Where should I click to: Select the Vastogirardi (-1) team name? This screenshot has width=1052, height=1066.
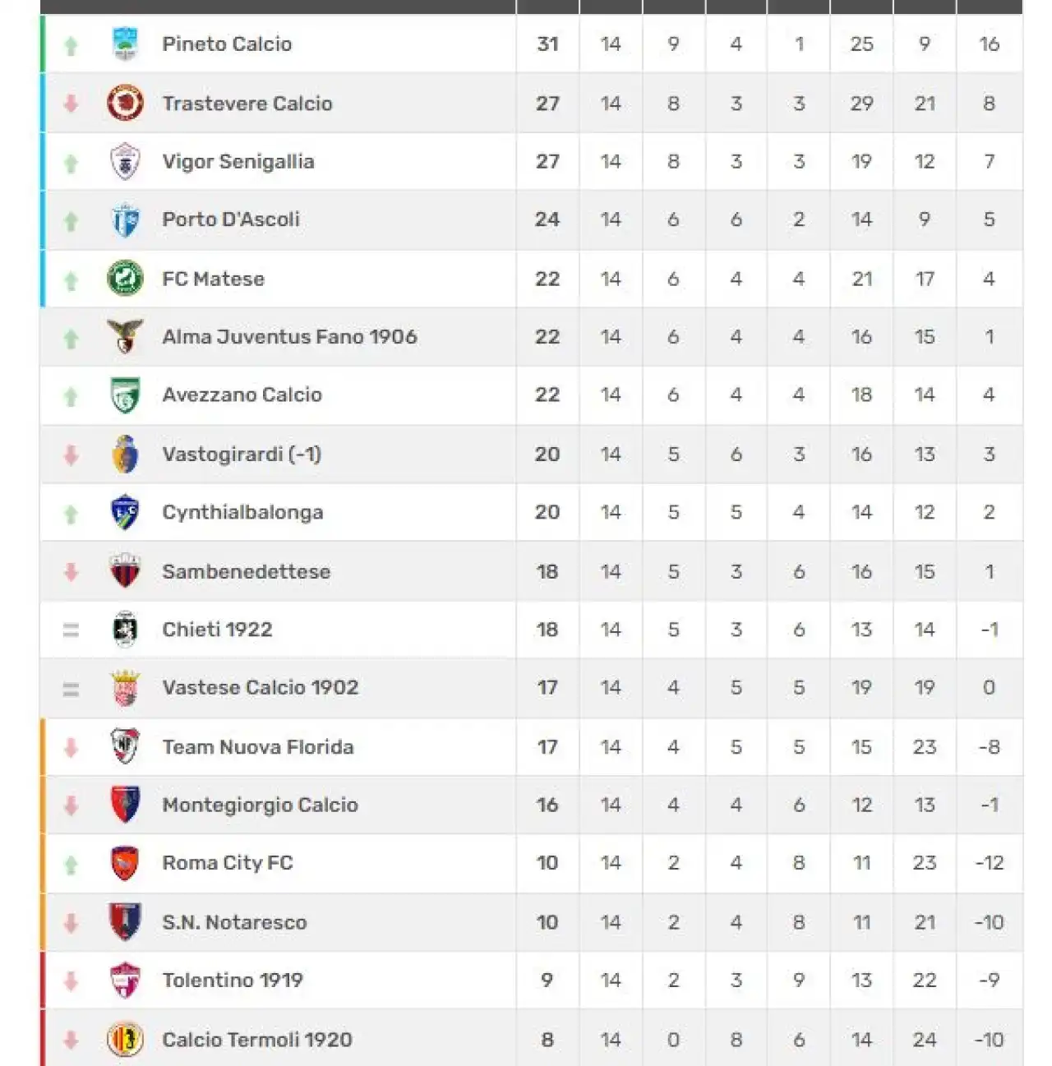tap(242, 454)
